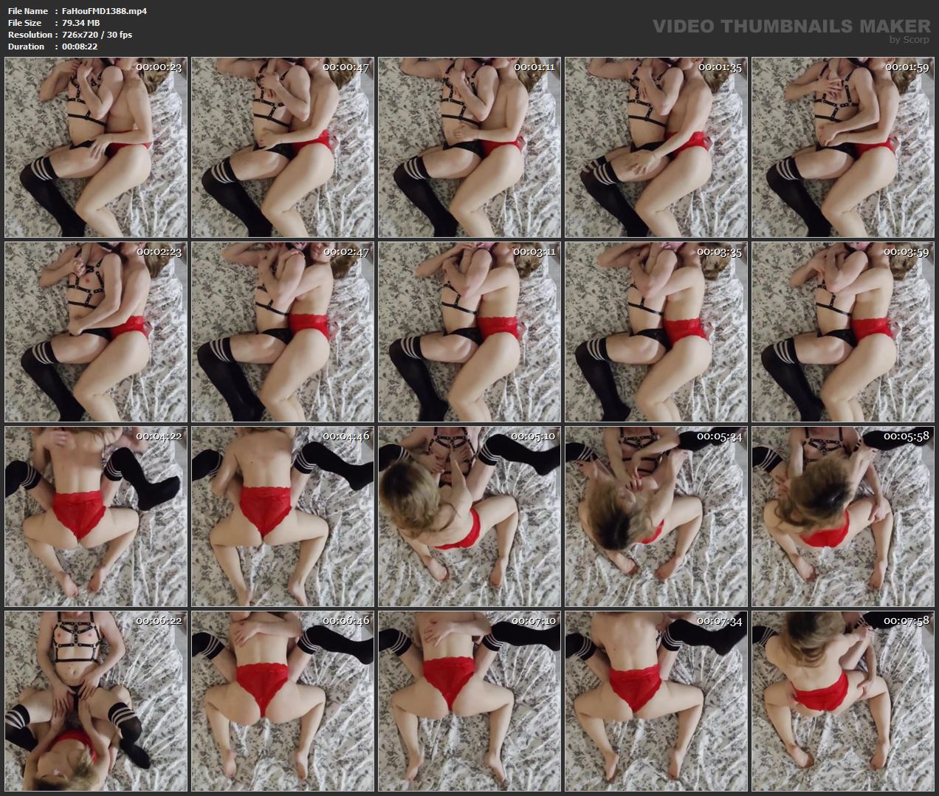939x796 pixels.
Task: Select the thumbnail stamped 00:05:10
Action: (469, 516)
